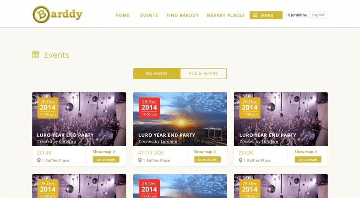Image resolution: width=360 pixels, height=198 pixels.
Task: Click the calendar icon beside Events heading
Action: pyautogui.click(x=35, y=55)
